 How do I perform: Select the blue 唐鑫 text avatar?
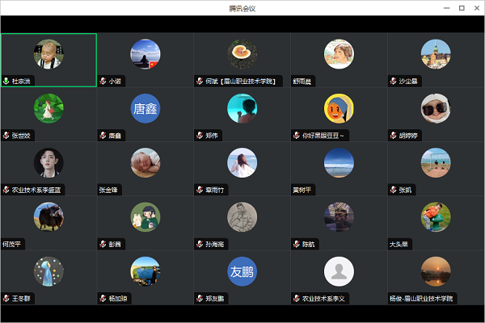click(145, 108)
